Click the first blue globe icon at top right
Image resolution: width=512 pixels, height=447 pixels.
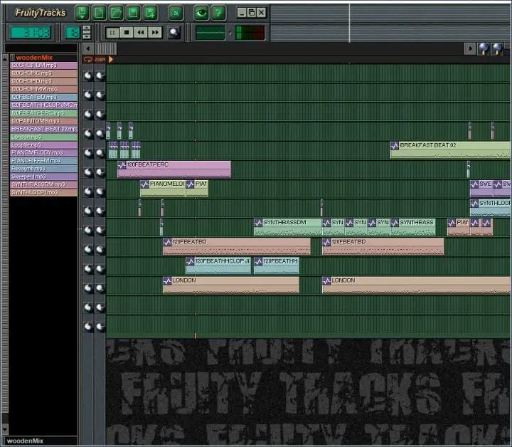tap(484, 49)
